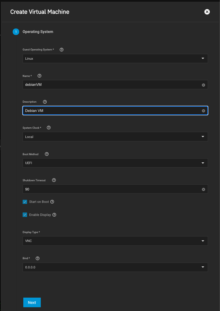220x311 pixels.
Task: Click the Next button
Action: coord(32,302)
